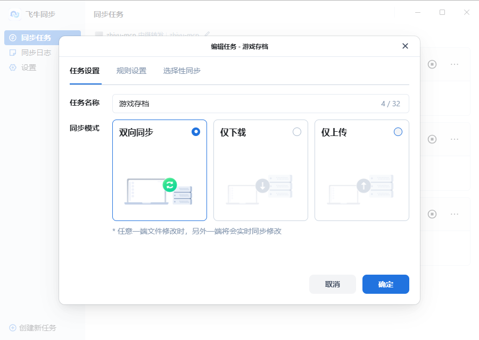
Task: Open the second task's ... menu
Action: [455, 139]
